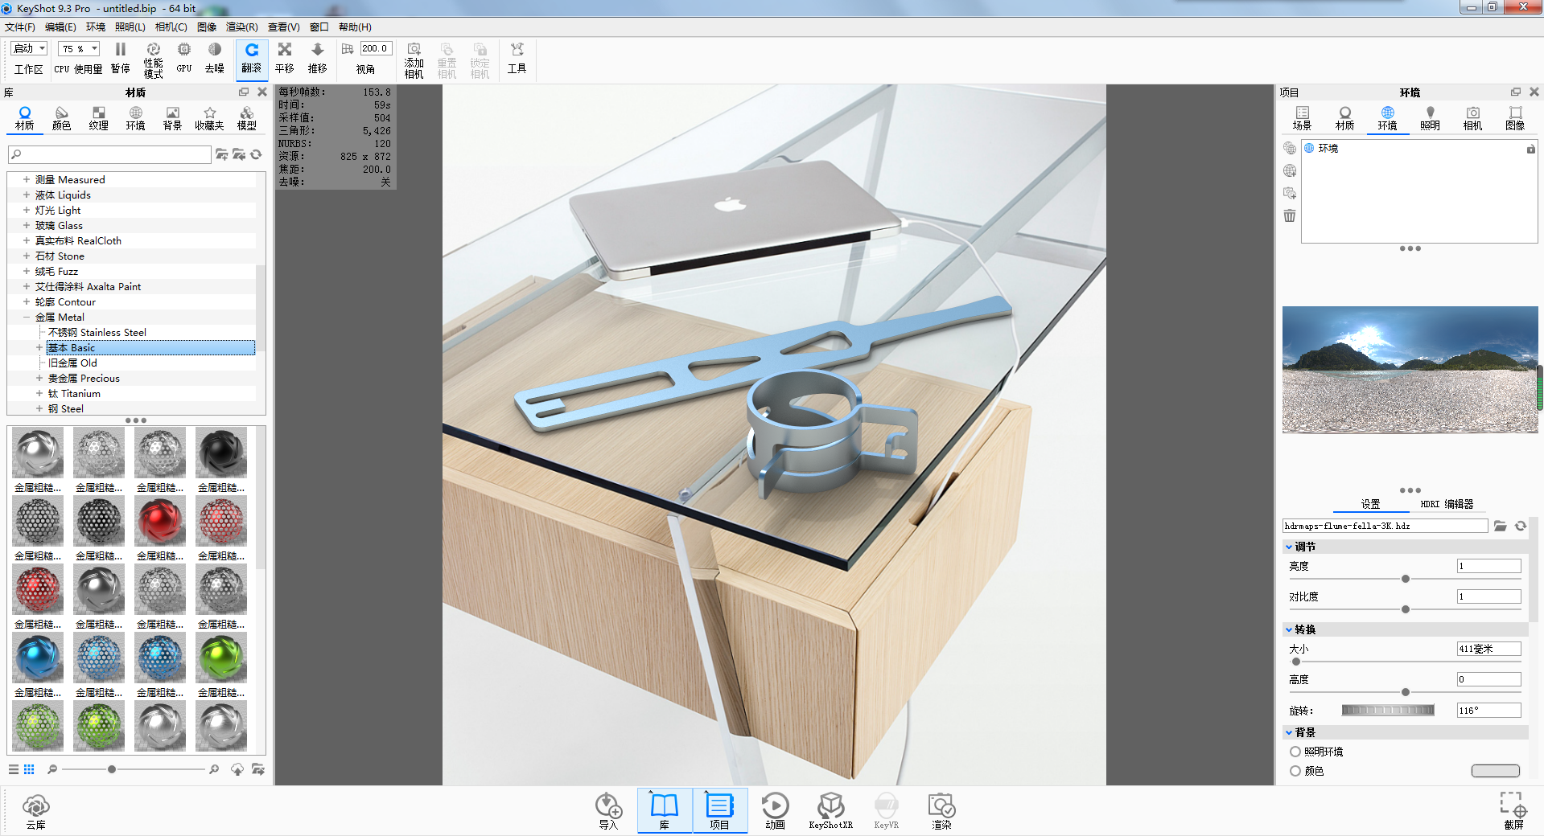Click the background color swatch

(x=1495, y=771)
